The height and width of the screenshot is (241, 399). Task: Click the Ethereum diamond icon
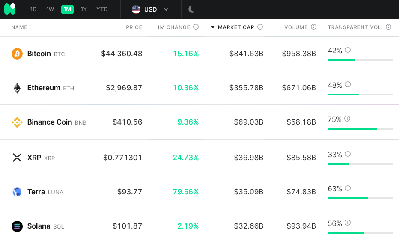tap(17, 88)
